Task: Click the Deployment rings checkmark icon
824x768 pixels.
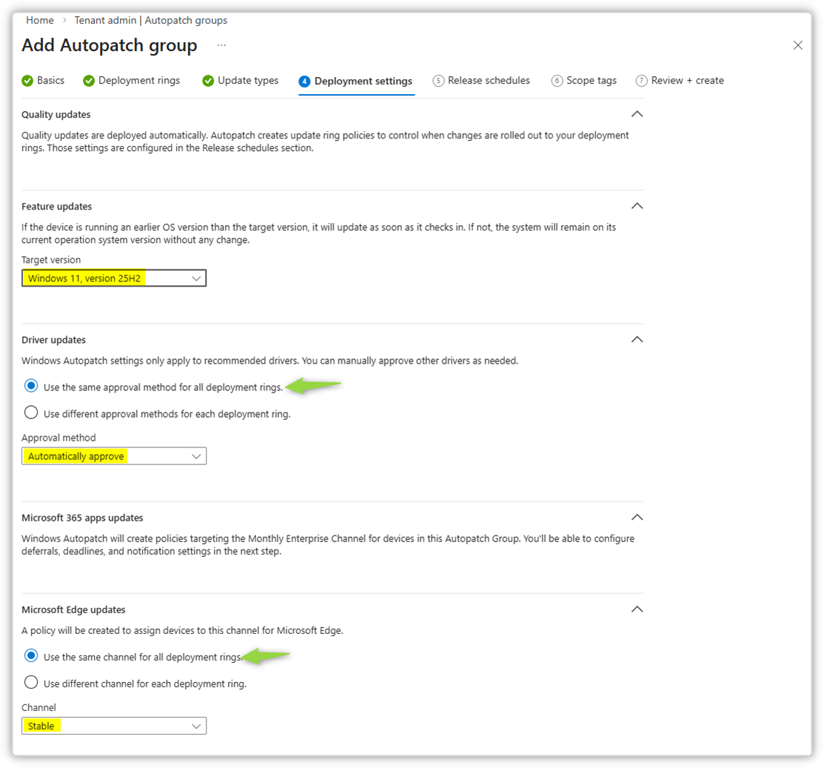Action: click(89, 81)
